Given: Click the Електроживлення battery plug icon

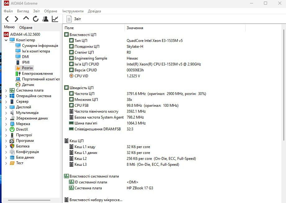Looking at the screenshot, I should point(18,74).
